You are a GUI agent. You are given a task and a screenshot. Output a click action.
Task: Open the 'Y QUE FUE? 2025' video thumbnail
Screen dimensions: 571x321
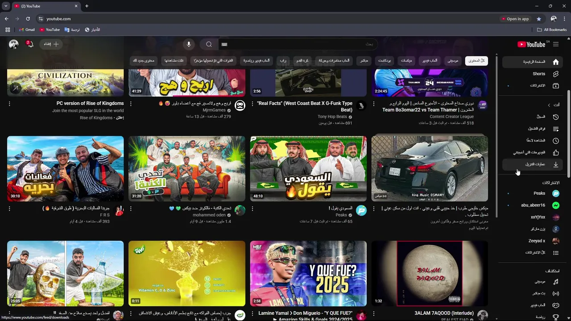tap(308, 273)
